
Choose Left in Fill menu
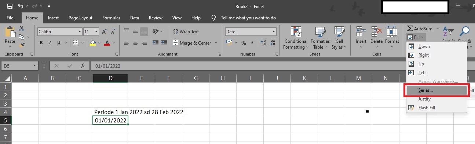click(436, 73)
